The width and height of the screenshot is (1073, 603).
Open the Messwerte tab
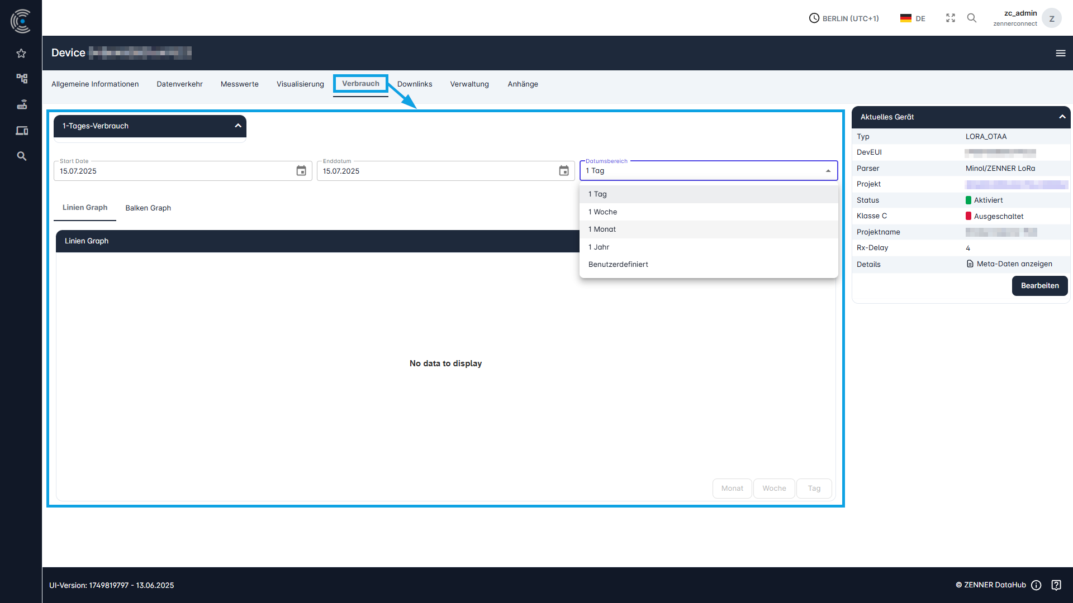pyautogui.click(x=239, y=84)
